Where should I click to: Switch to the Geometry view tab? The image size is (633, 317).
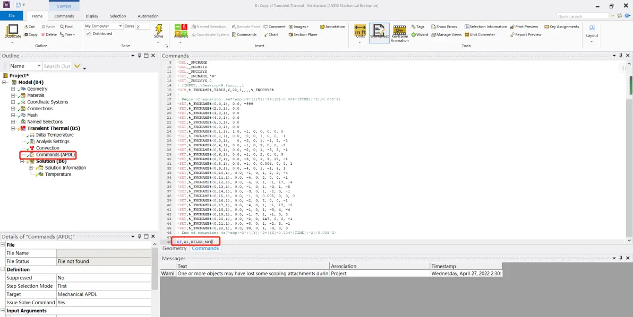click(174, 249)
